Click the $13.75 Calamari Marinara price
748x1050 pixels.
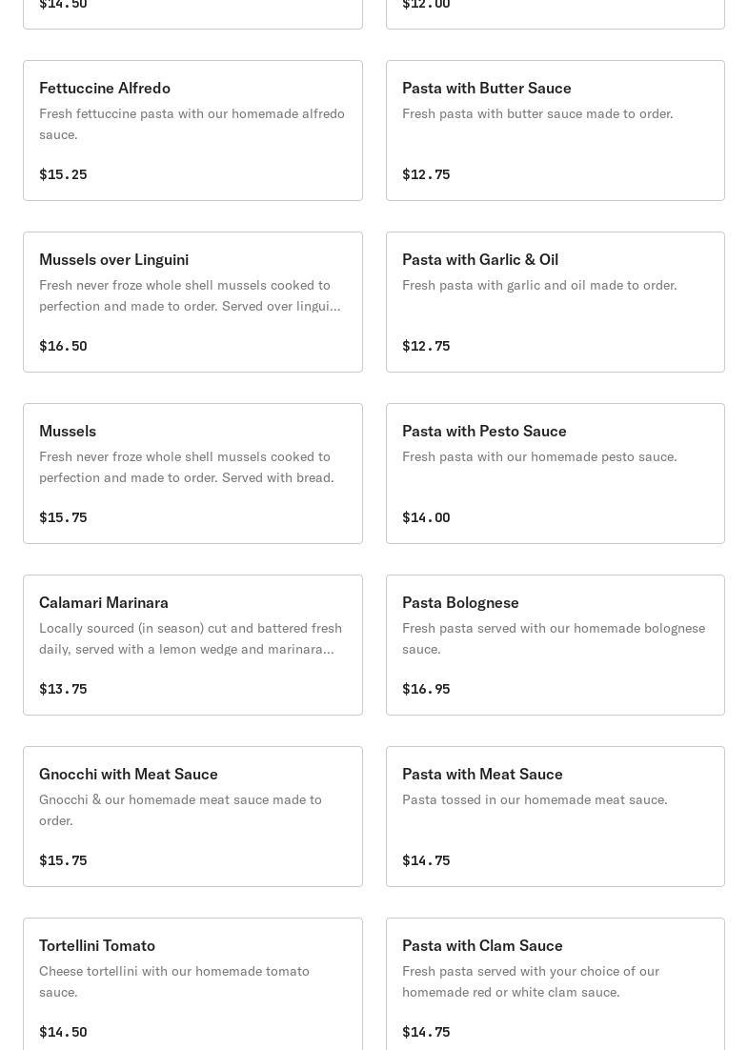63,689
